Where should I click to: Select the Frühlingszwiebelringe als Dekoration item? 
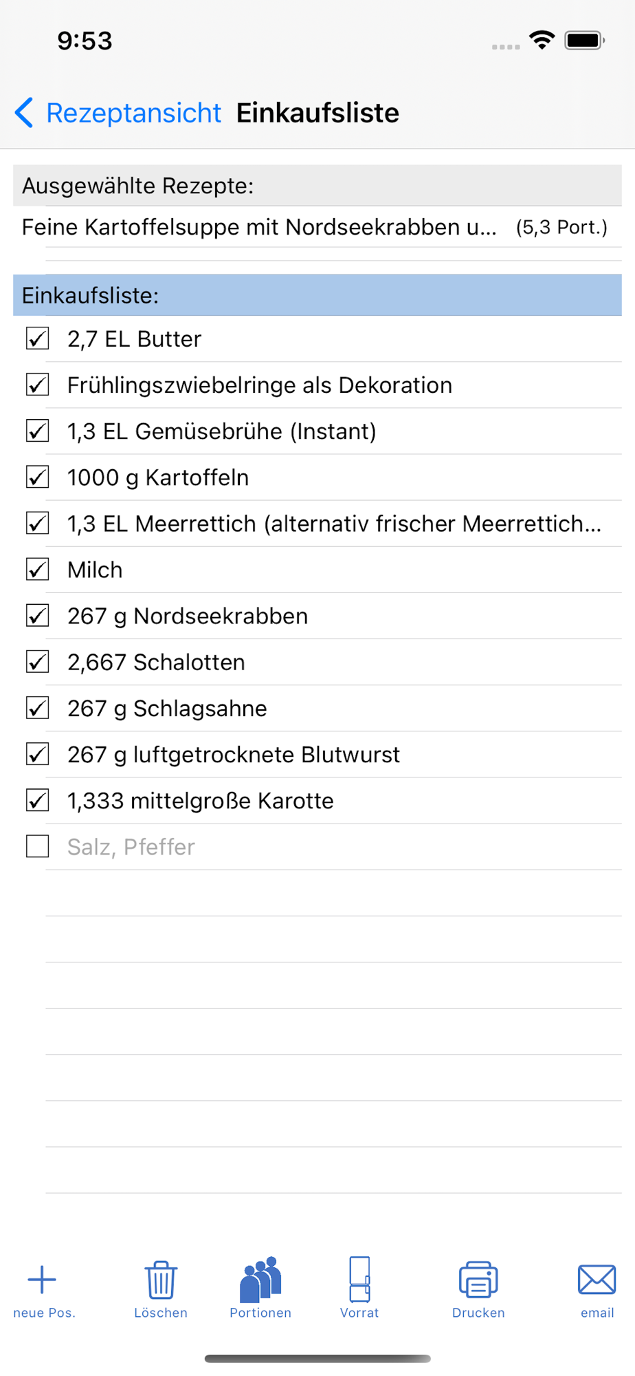[x=260, y=385]
